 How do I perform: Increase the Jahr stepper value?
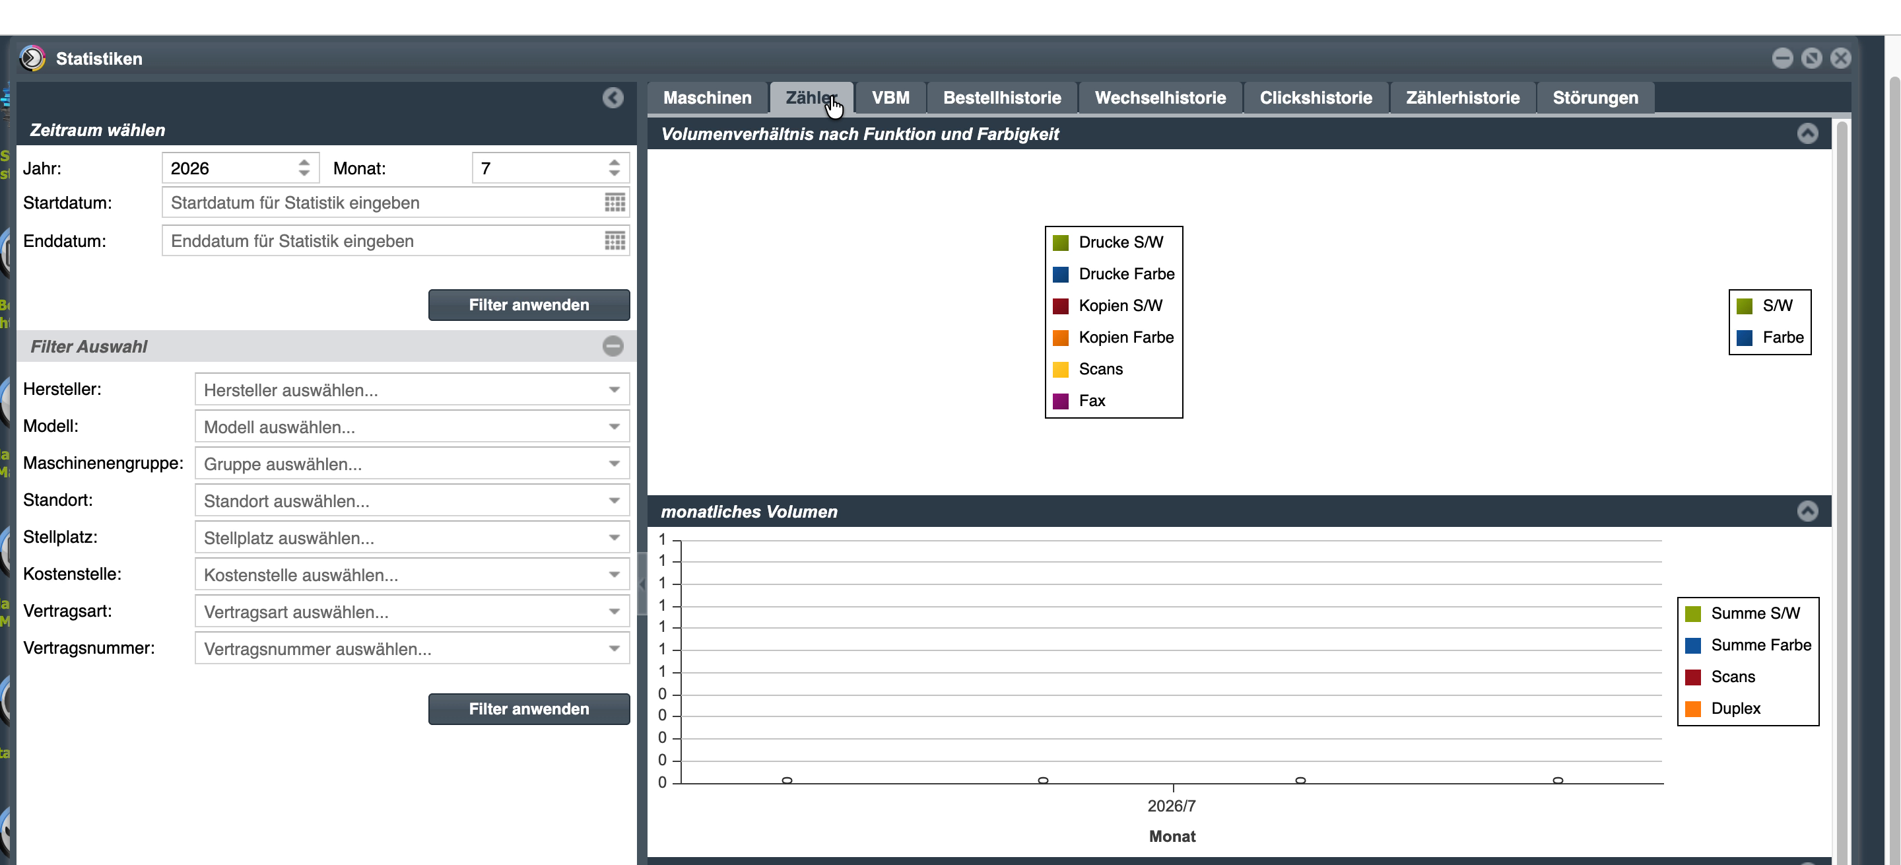304,162
